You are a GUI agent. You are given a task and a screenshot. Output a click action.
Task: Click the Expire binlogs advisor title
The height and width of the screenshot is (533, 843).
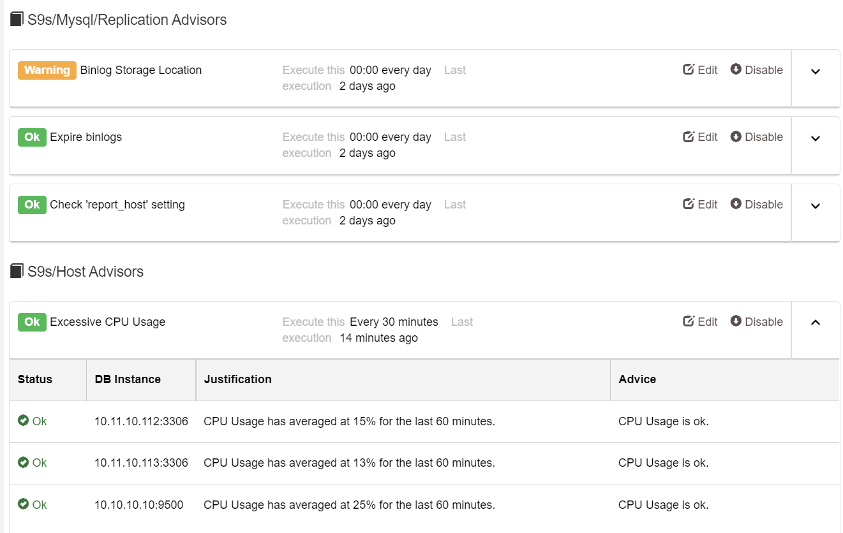pos(86,137)
